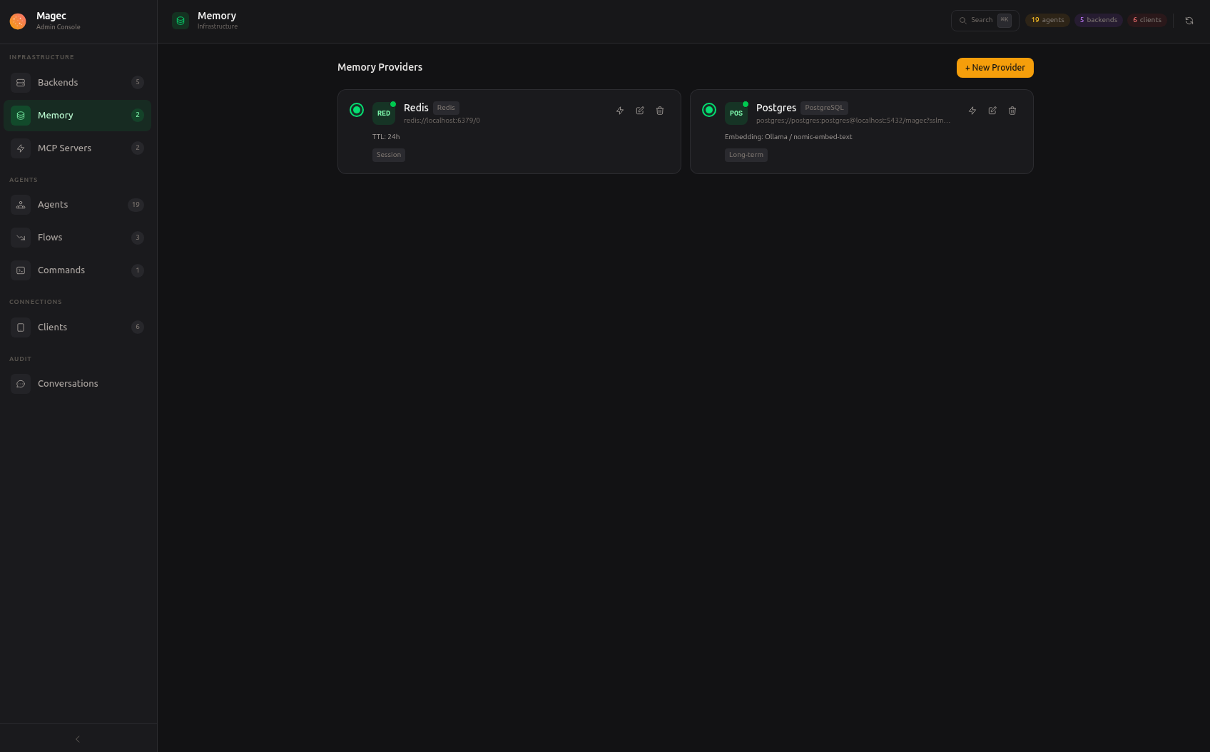Click the 19 agents badge
This screenshot has width=1210, height=752.
[1047, 20]
